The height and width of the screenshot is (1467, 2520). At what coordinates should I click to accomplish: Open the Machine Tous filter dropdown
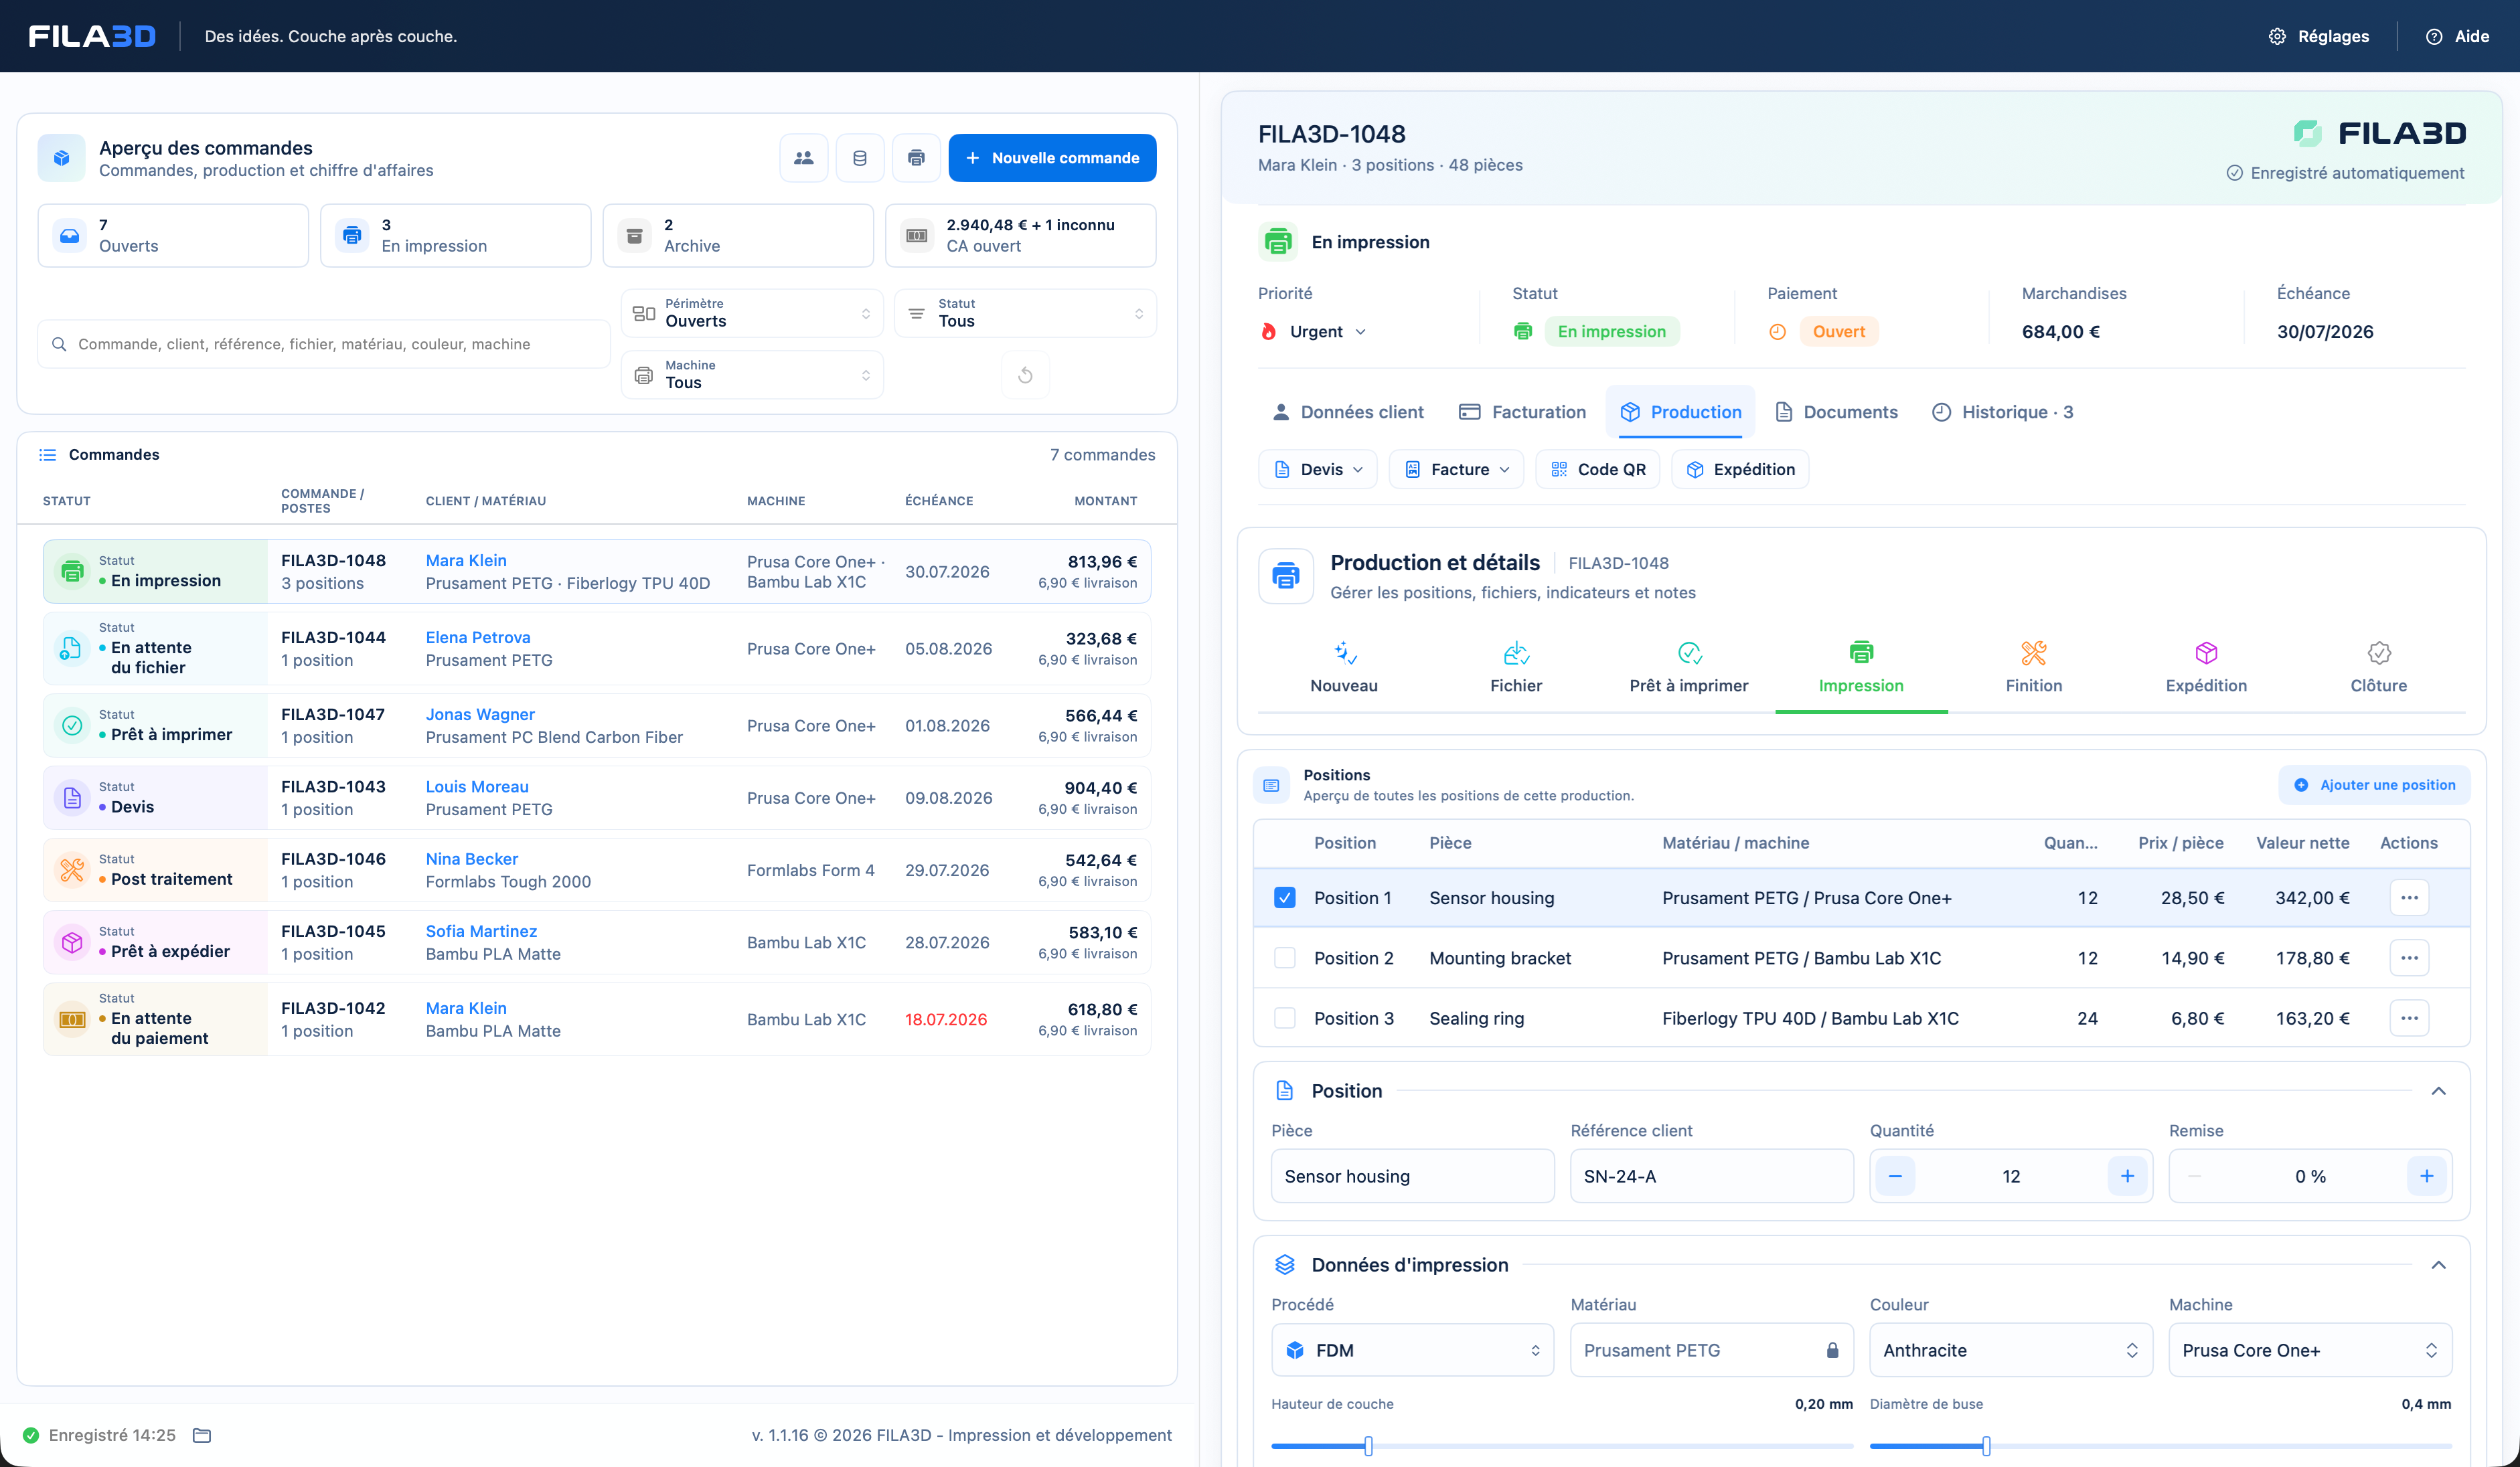coord(752,375)
